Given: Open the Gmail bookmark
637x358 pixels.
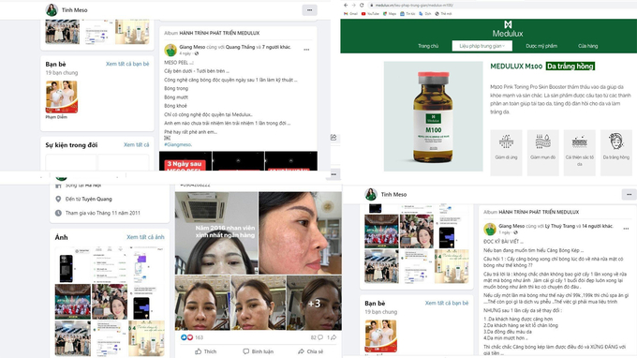Looking at the screenshot, I should (350, 14).
